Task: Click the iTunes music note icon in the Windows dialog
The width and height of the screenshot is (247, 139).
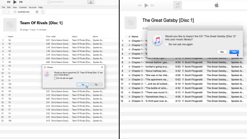Action: (x=47, y=74)
